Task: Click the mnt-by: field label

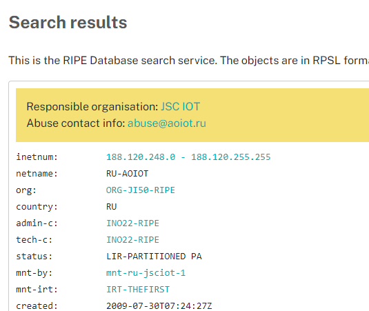Action: tap(34, 273)
